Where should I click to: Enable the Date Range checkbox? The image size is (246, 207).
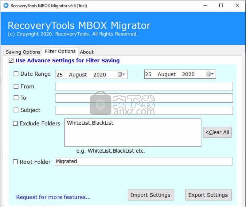[x=16, y=74]
